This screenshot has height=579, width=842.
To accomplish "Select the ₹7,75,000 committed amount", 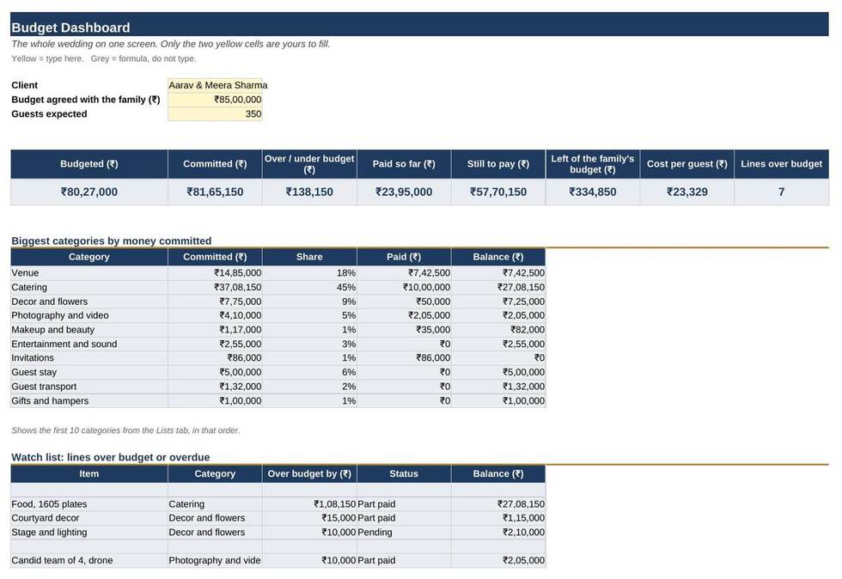I will 215,302.
